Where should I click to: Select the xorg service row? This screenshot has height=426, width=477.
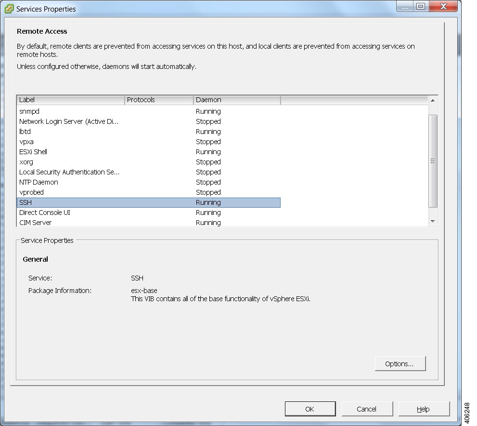[148, 162]
